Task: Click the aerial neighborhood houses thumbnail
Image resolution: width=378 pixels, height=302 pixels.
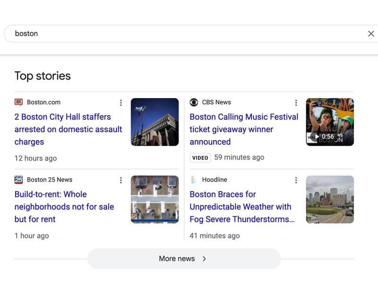Action: coord(155,200)
